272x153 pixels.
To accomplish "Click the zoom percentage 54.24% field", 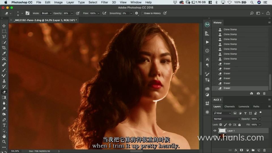I will [15, 151].
